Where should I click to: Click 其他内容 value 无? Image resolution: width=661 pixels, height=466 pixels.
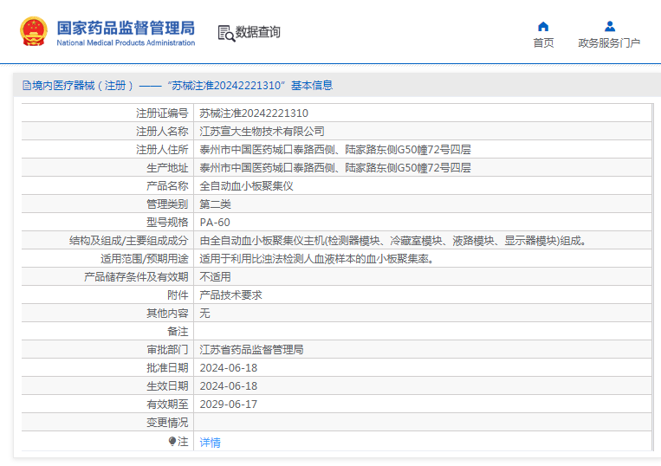coord(204,313)
